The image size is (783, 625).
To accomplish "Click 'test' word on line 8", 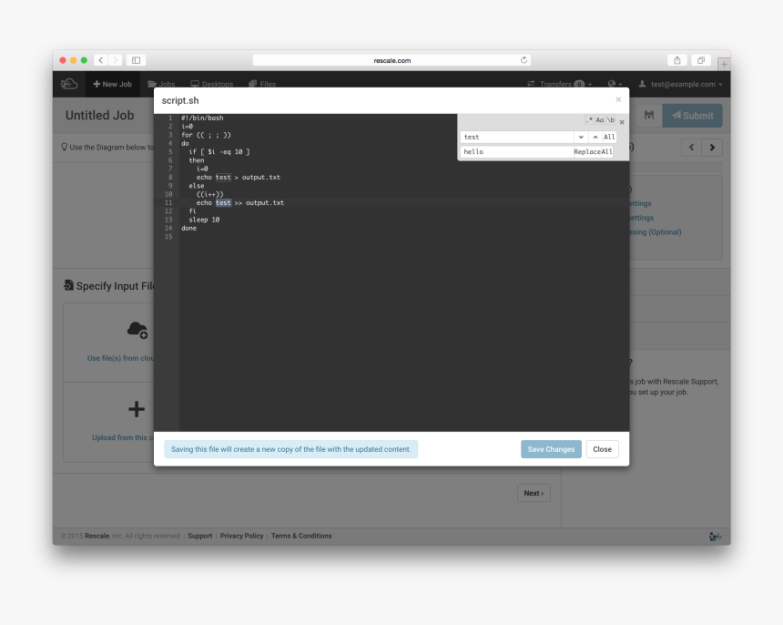I will point(223,178).
